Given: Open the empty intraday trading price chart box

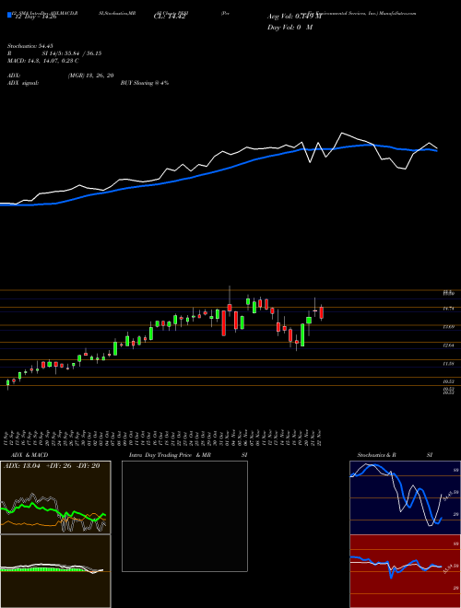Looking at the screenshot, I should 184,516.
